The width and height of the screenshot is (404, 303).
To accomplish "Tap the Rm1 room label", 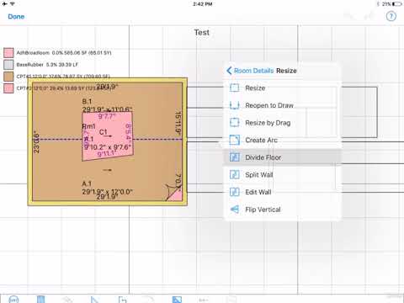I will 88,126.
